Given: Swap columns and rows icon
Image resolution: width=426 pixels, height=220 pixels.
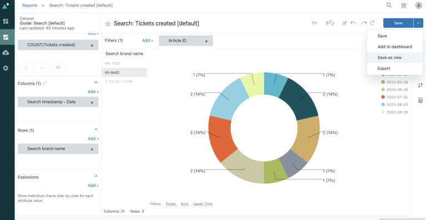Looking at the screenshot, I should [45, 83].
